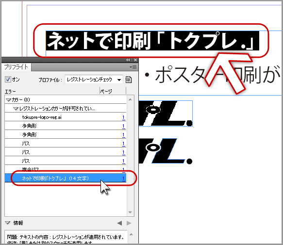Click error list scrollbar up arrow
This screenshot has width=283, height=245.
(x=130, y=99)
